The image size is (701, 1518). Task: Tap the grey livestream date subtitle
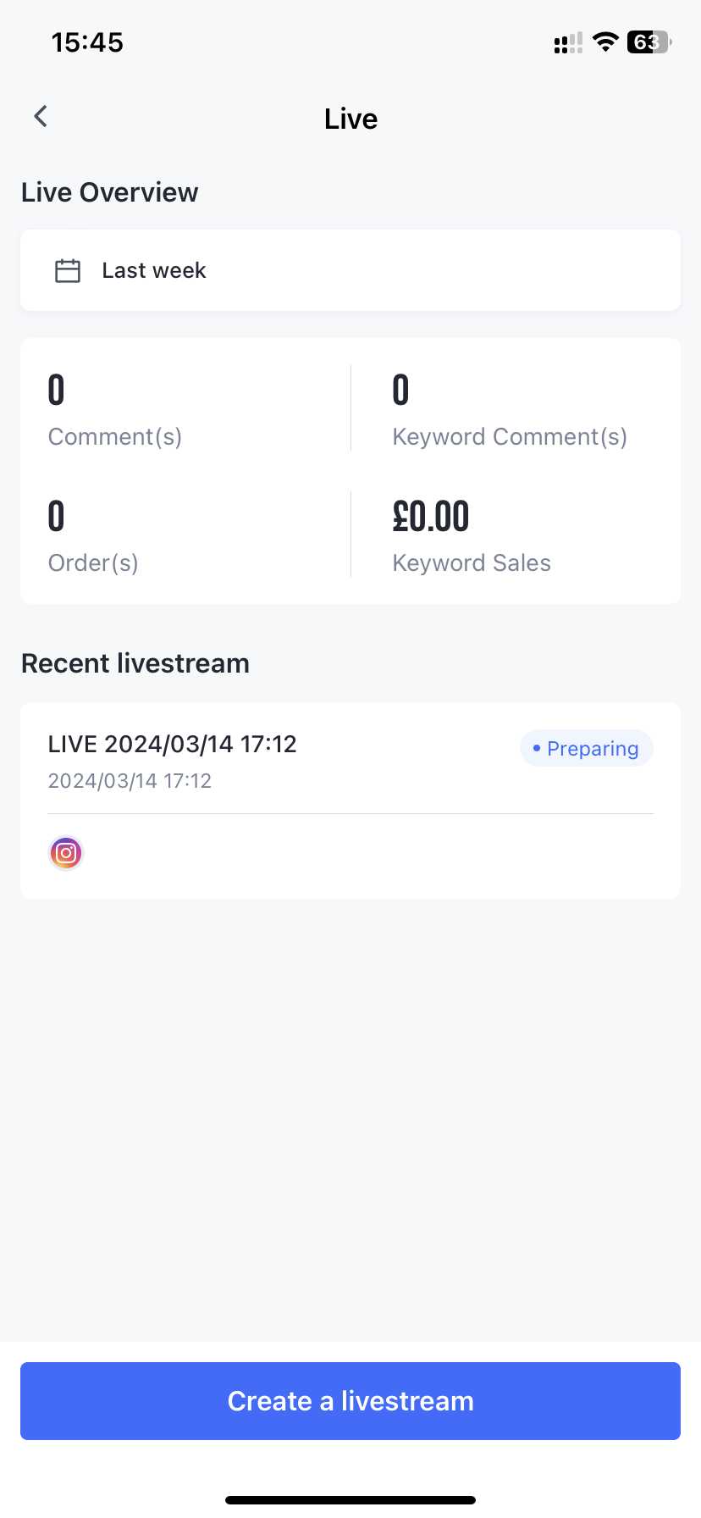click(130, 781)
